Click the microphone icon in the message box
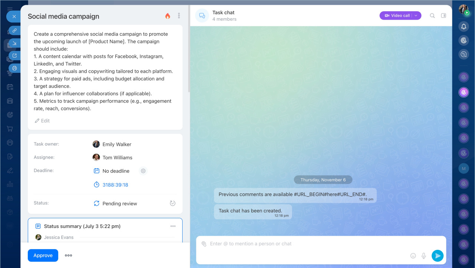This screenshot has width=475, height=268. coord(423,256)
